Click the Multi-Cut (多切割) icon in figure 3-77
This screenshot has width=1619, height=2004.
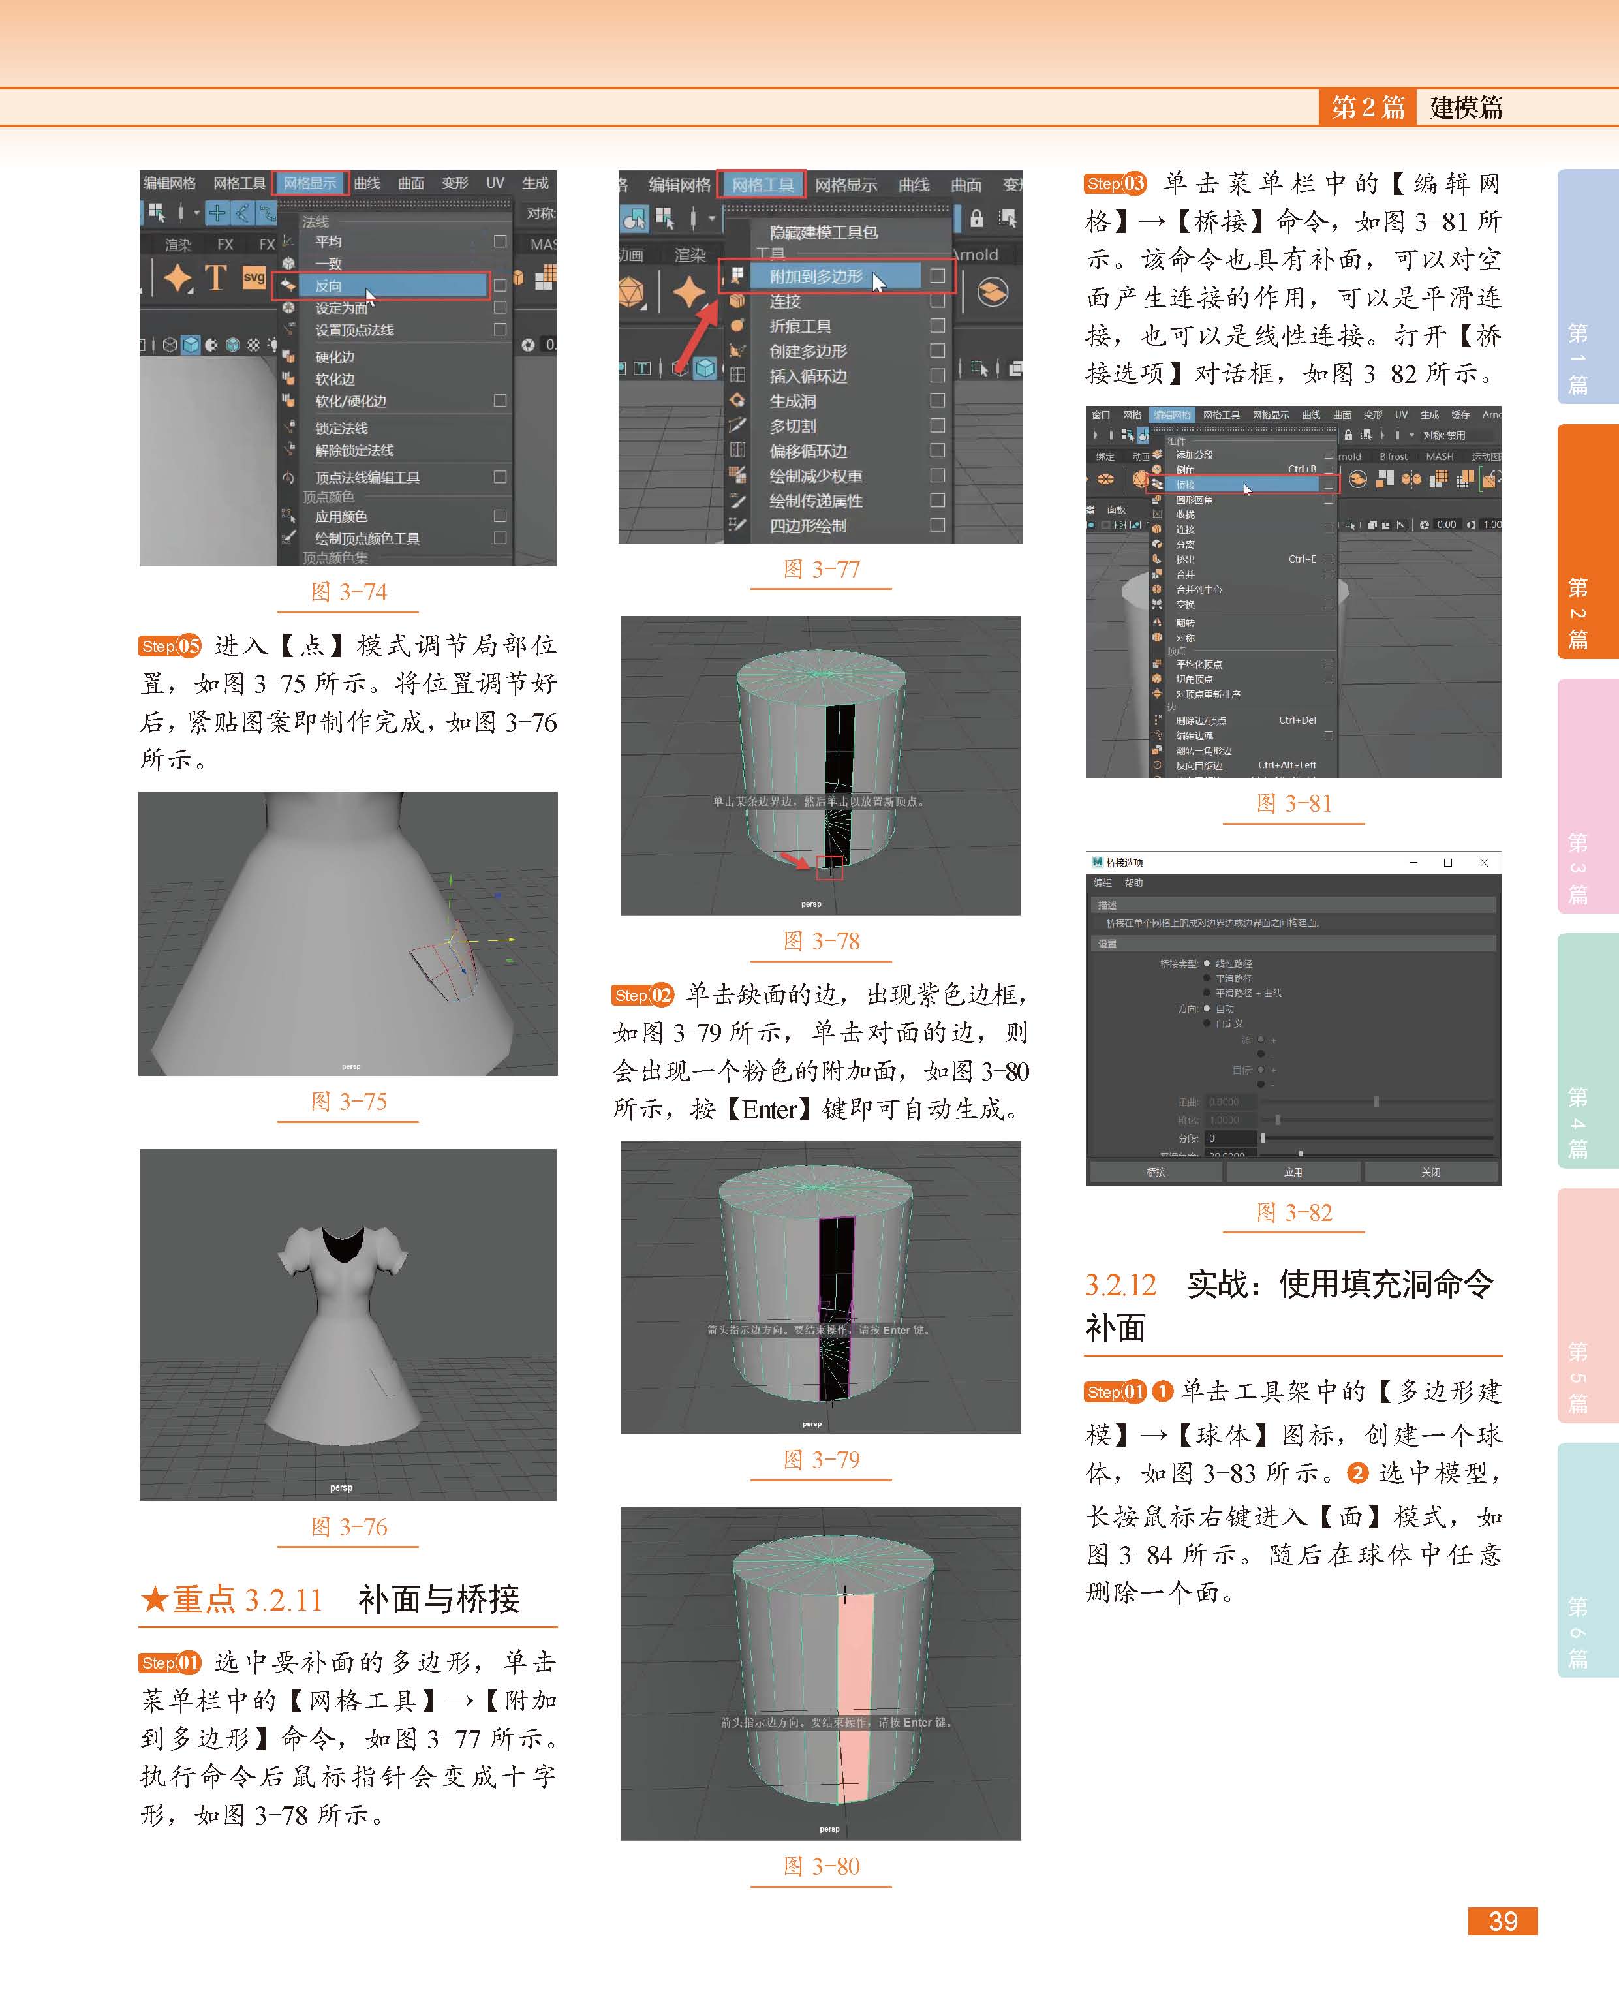pyautogui.click(x=737, y=425)
